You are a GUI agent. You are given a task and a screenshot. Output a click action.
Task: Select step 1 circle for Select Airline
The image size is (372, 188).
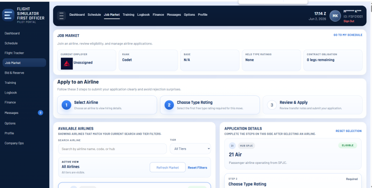66,105
